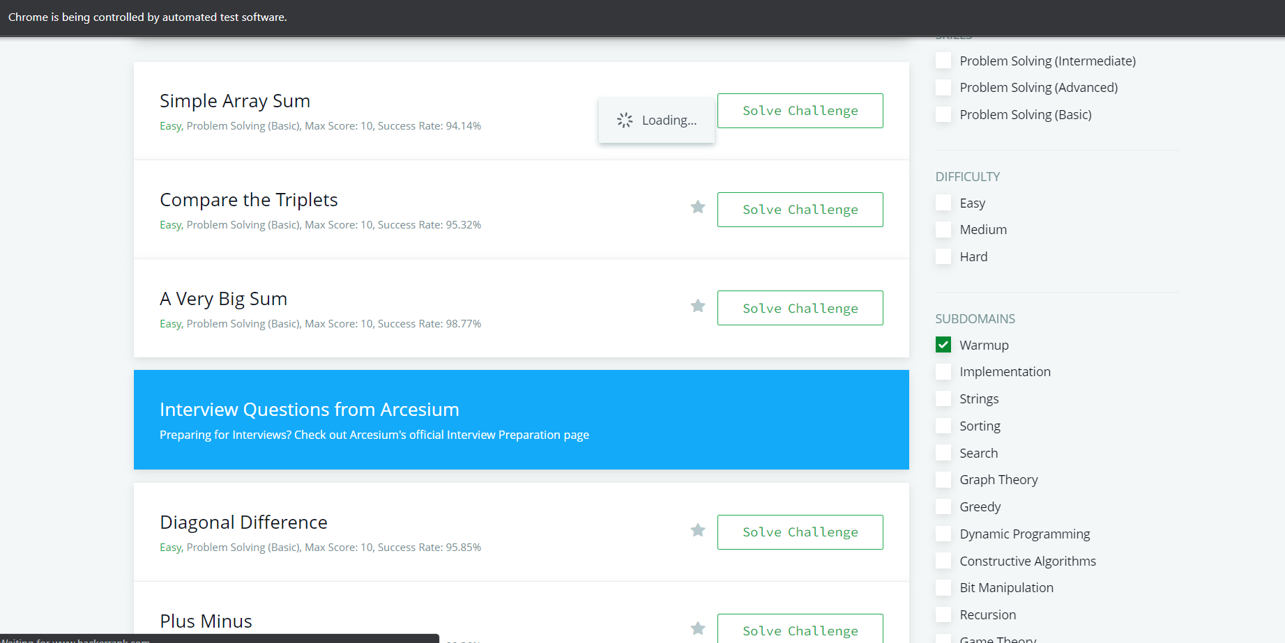Check Problem Solving (Intermediate) skill filter
The width and height of the screenshot is (1285, 643).
[x=943, y=61]
